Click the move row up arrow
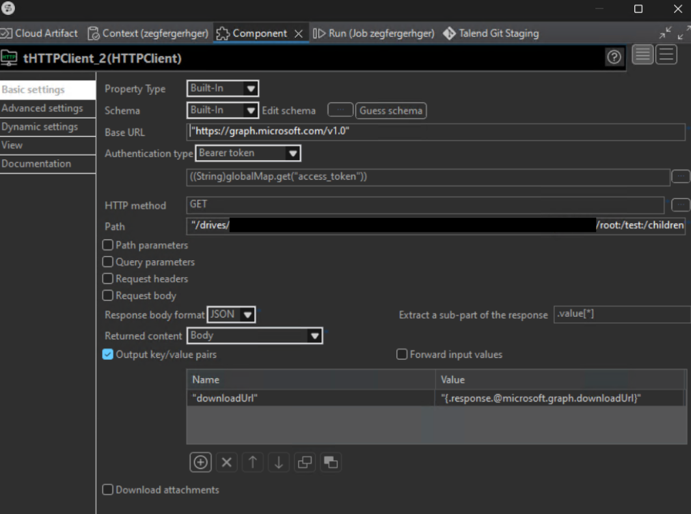Viewport: 691px width, 514px height. 252,462
